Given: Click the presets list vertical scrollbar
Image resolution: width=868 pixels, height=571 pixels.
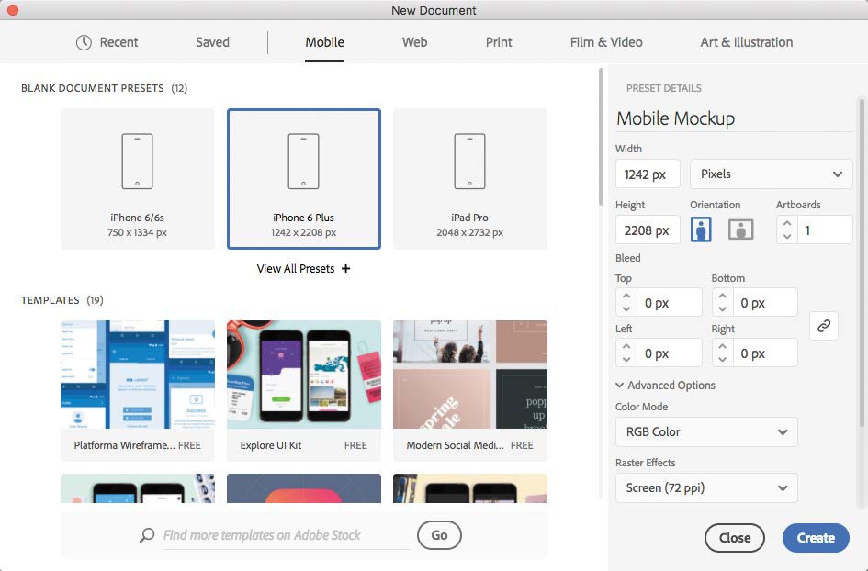Looking at the screenshot, I should coord(601,137).
